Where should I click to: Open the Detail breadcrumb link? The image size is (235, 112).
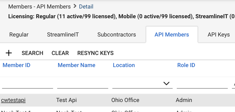86,7
